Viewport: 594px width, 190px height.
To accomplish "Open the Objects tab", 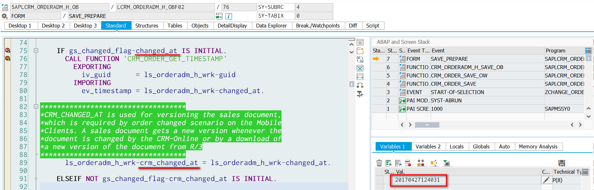I will click(200, 26).
